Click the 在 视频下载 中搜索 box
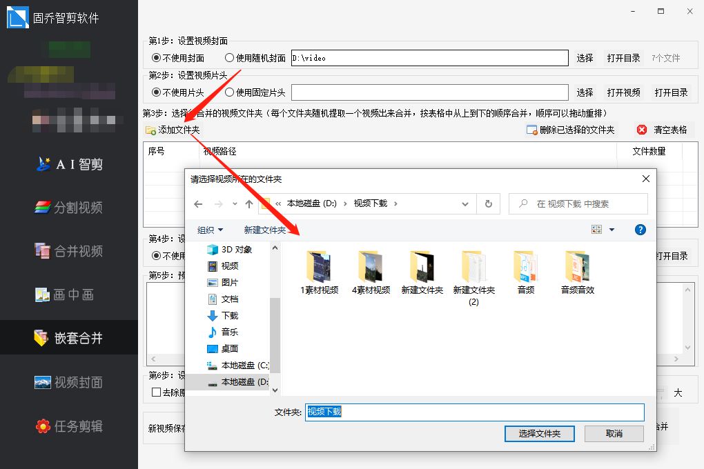The height and width of the screenshot is (469, 704). coord(578,203)
